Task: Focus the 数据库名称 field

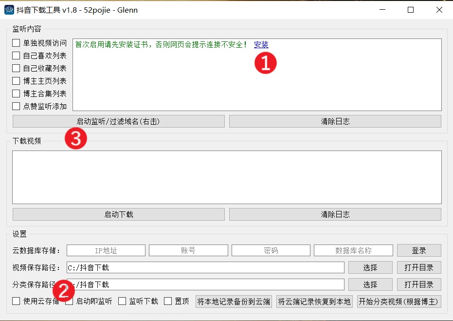Action: coord(353,250)
